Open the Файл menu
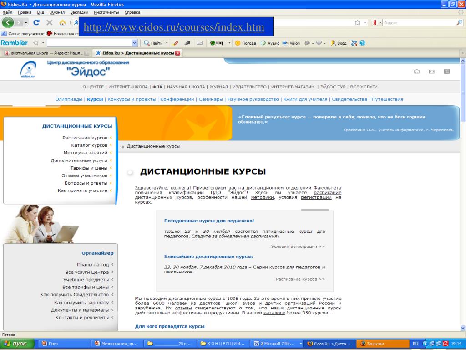Viewport: 466px width, 350px height. tap(7, 12)
